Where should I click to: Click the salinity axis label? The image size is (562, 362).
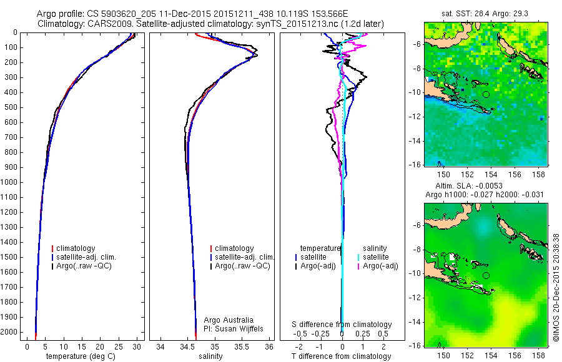click(x=211, y=356)
